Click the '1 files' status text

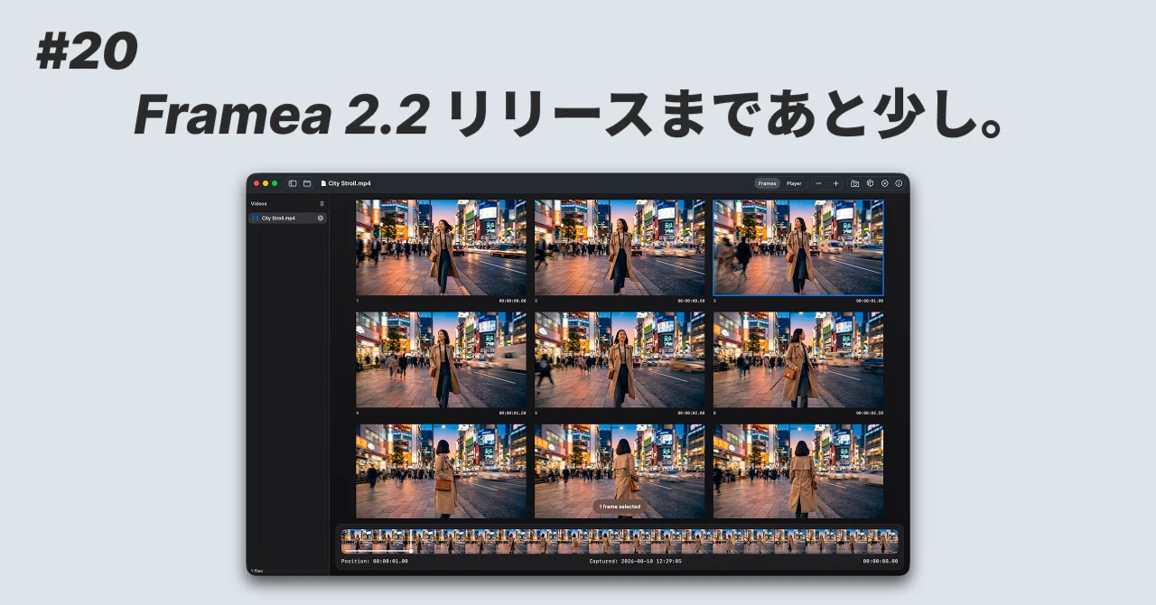[257, 571]
